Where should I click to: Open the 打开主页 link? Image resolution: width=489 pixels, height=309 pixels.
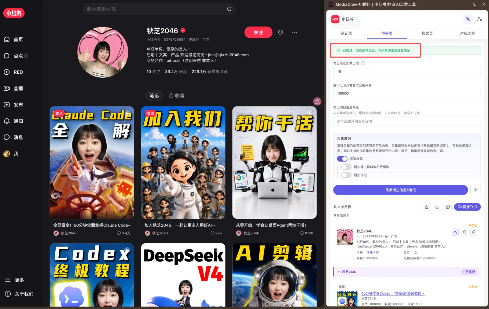372,253
